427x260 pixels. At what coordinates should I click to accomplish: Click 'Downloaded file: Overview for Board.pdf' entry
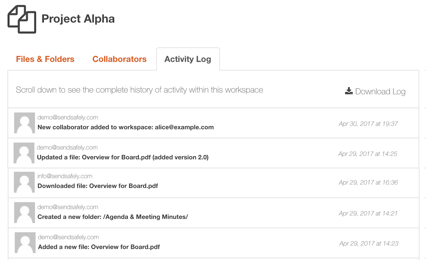(x=98, y=186)
